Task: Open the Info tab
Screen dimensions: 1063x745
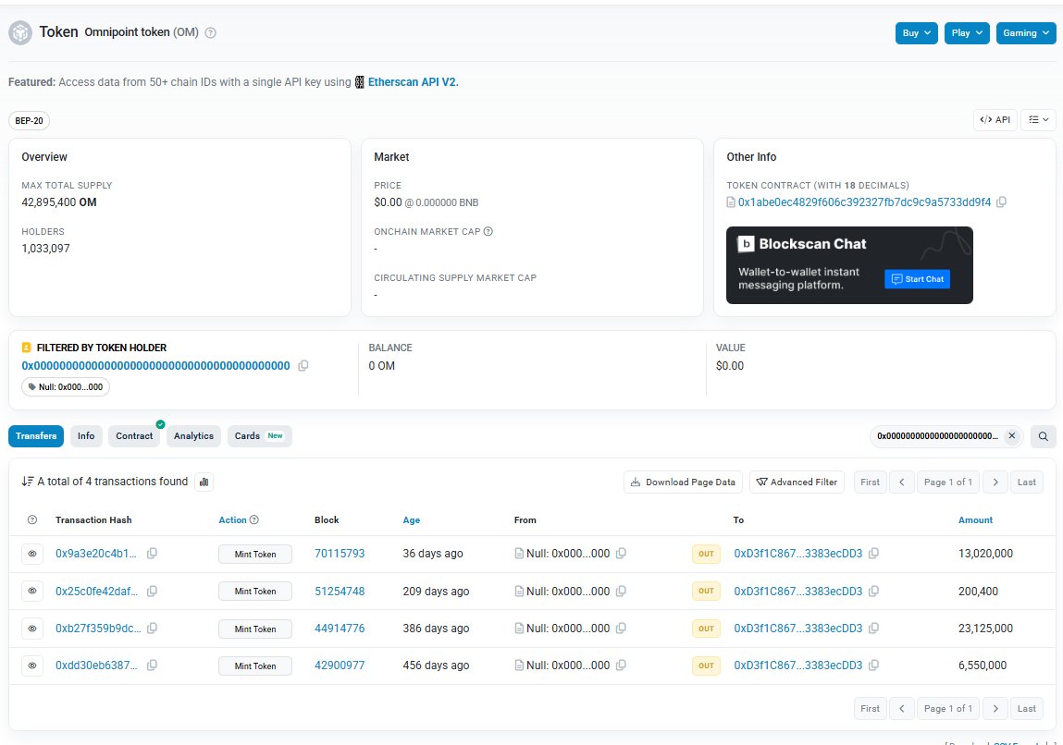Action: (86, 436)
